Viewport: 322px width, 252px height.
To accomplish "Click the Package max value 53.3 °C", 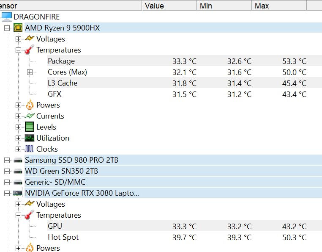I will [294, 61].
